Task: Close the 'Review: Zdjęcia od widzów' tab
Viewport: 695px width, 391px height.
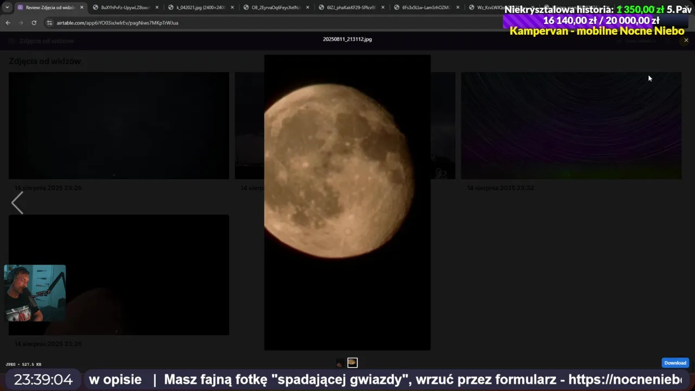Action: pos(82,8)
